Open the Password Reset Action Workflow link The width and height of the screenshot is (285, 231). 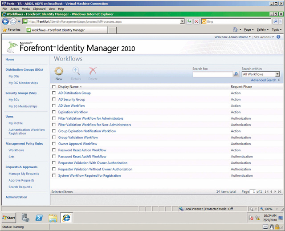point(82,150)
